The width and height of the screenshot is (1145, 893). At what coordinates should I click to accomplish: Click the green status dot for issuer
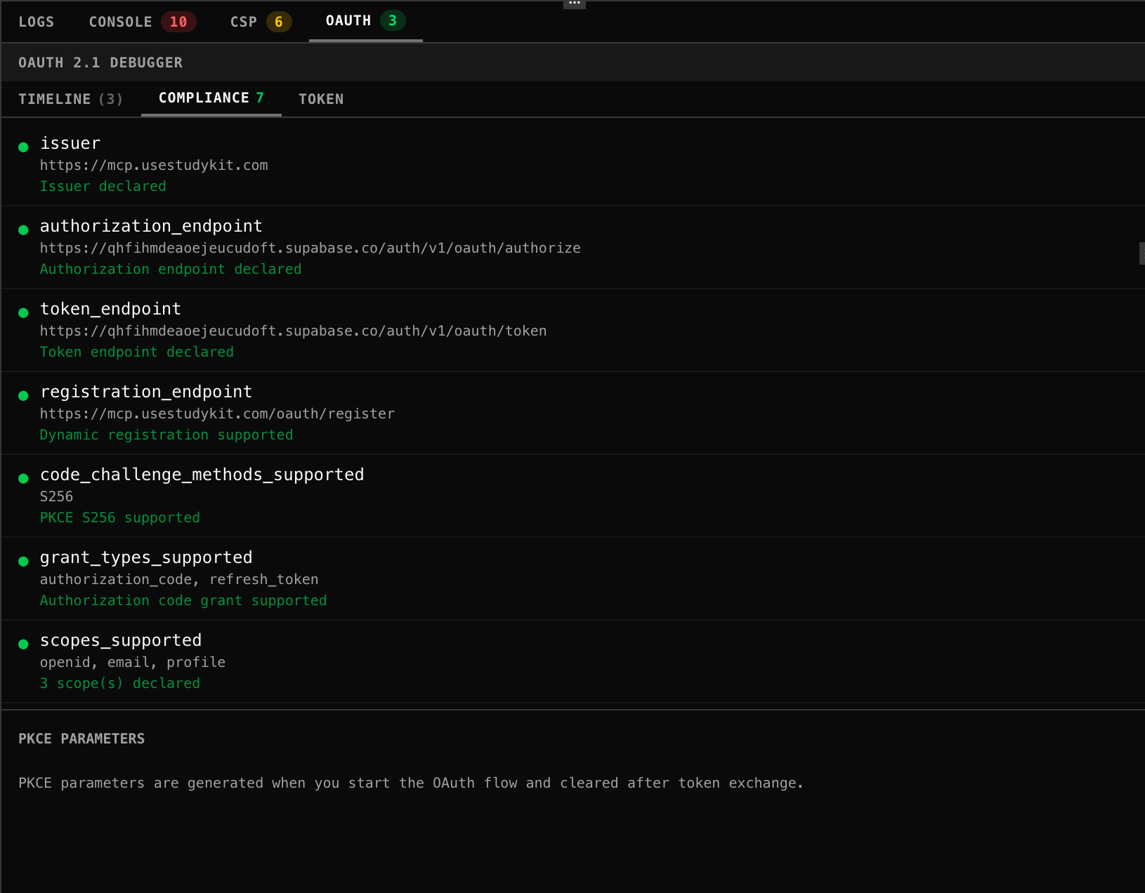(23, 147)
